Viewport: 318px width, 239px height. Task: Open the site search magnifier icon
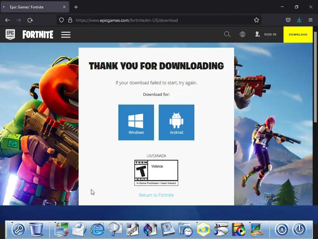[227, 34]
